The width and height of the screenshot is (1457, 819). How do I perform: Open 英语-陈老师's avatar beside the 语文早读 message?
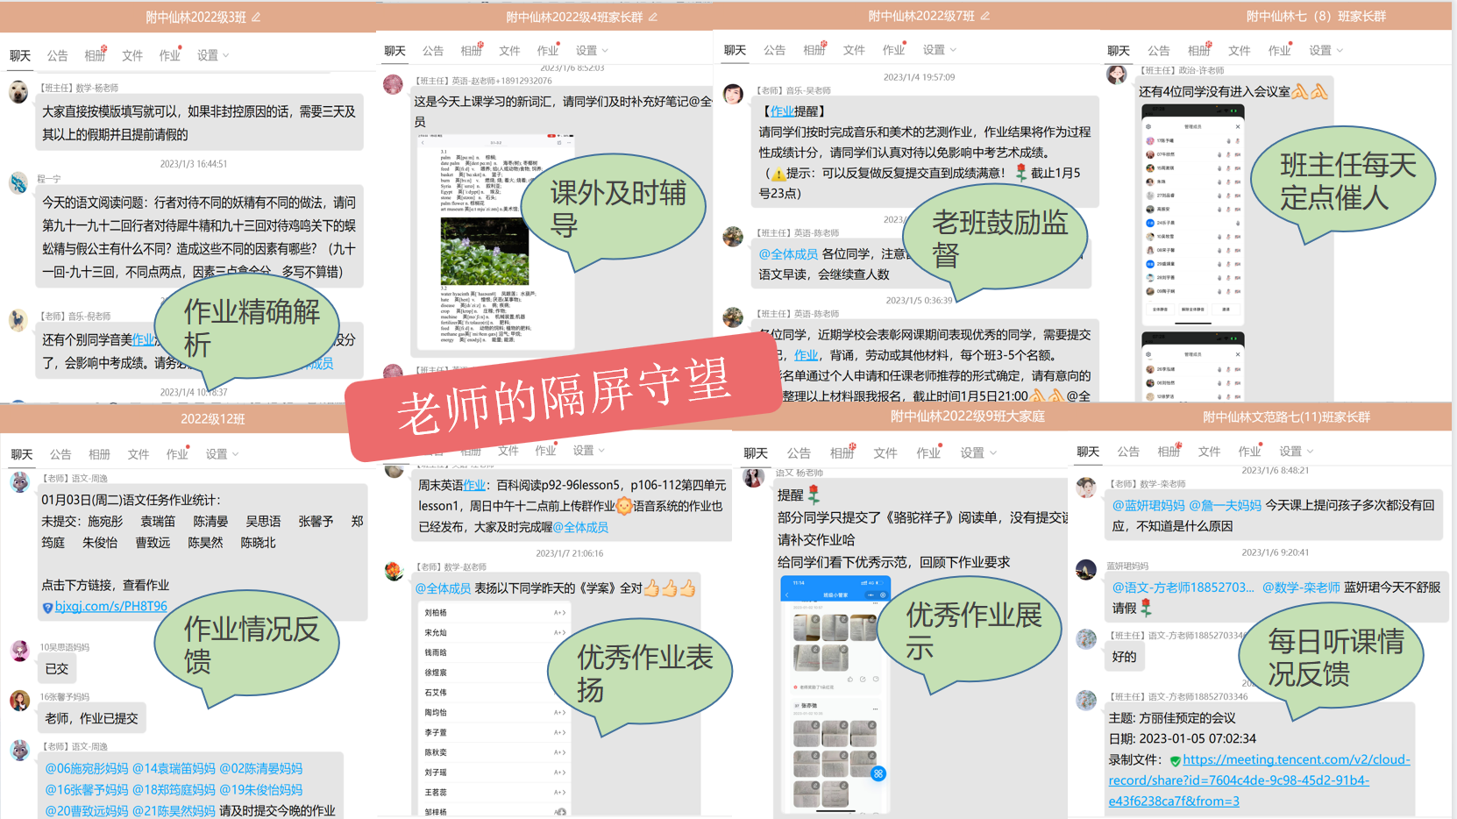(x=733, y=237)
